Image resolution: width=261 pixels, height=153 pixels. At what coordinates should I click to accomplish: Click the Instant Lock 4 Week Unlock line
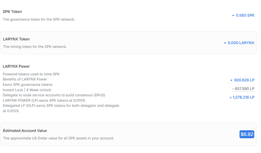pyautogui.click(x=27, y=90)
